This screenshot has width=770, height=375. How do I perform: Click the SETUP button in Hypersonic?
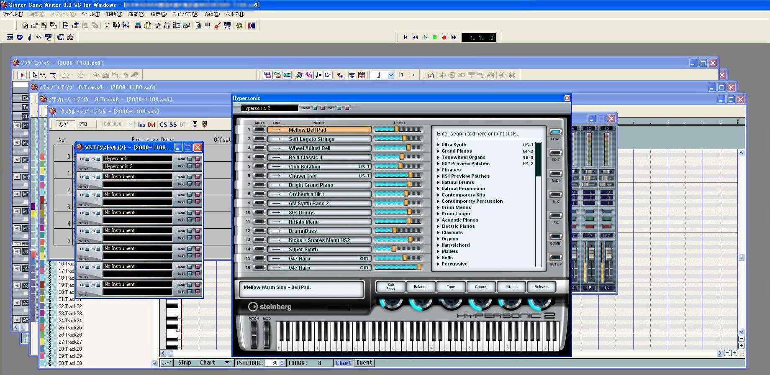555,258
